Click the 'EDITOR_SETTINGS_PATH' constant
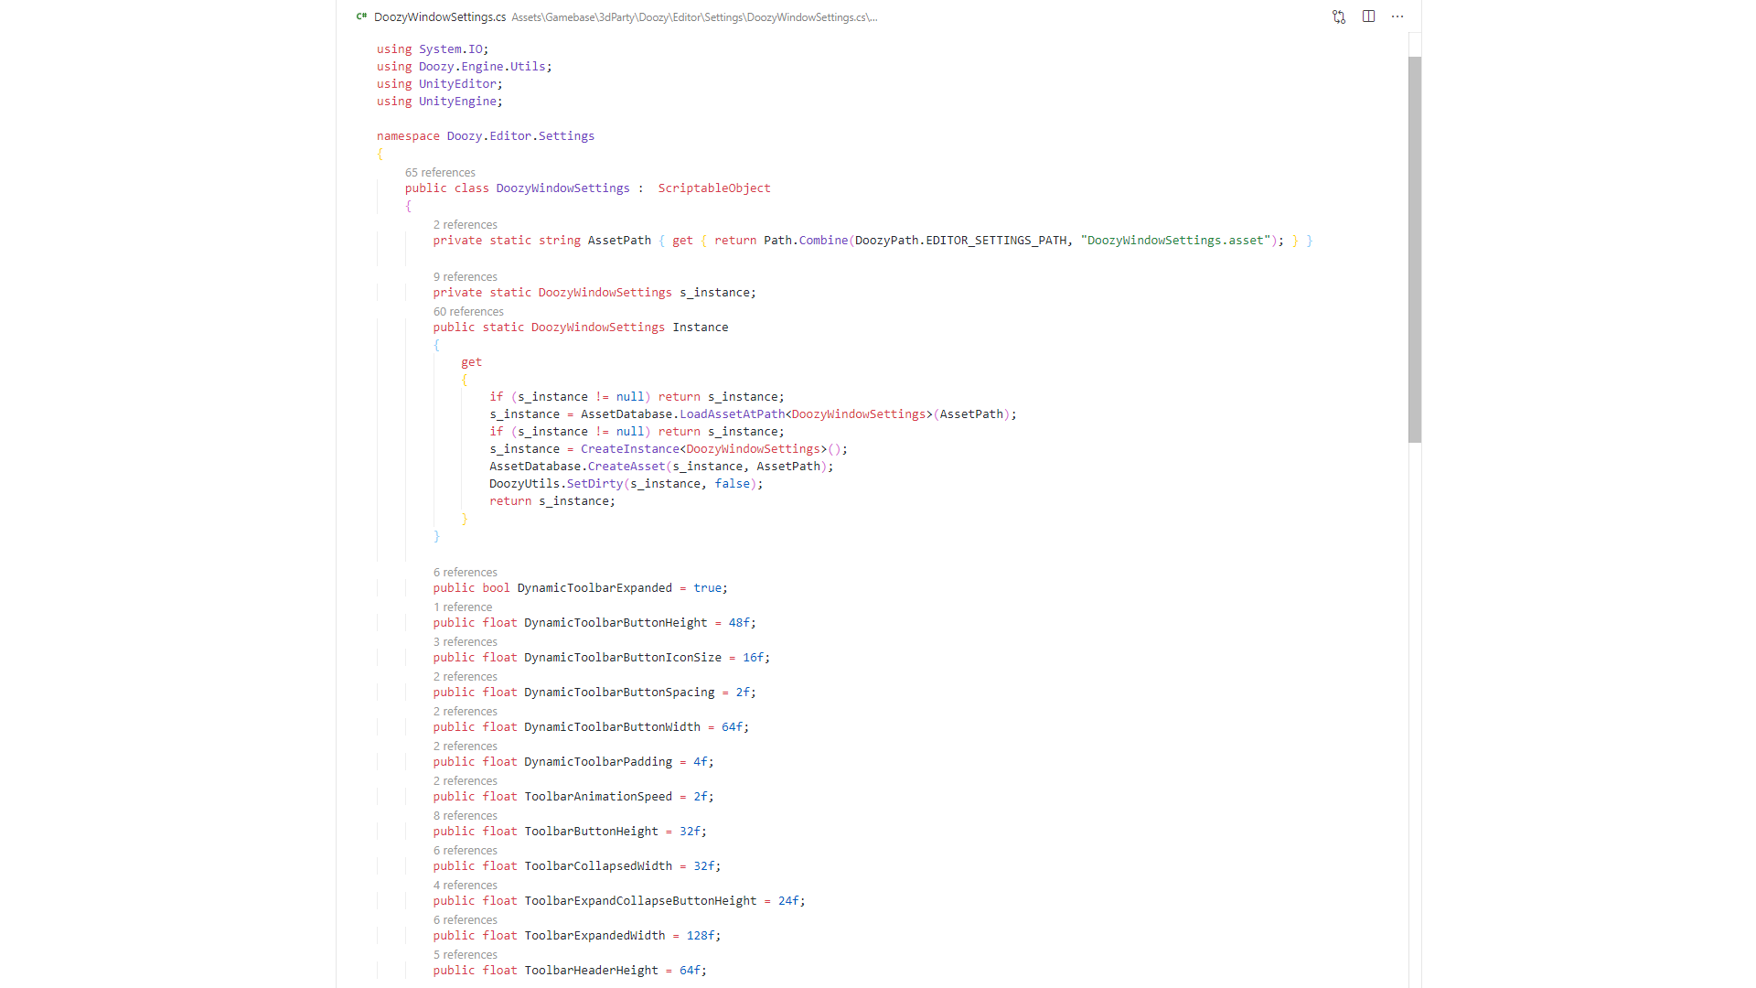The height and width of the screenshot is (988, 1756). [996, 241]
